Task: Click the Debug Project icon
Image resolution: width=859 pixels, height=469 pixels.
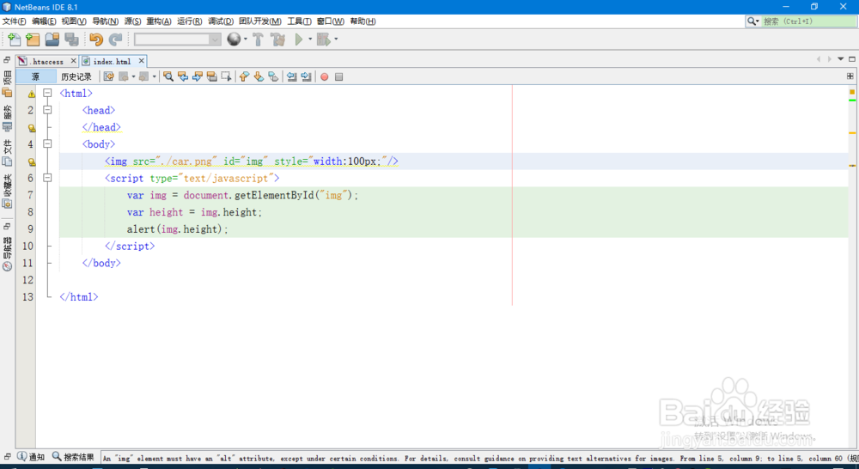Action: [324, 40]
